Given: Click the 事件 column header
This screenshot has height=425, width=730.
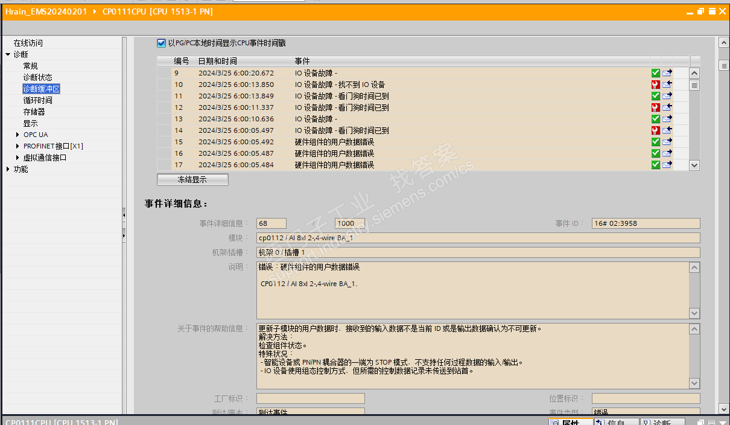Looking at the screenshot, I should point(471,62).
